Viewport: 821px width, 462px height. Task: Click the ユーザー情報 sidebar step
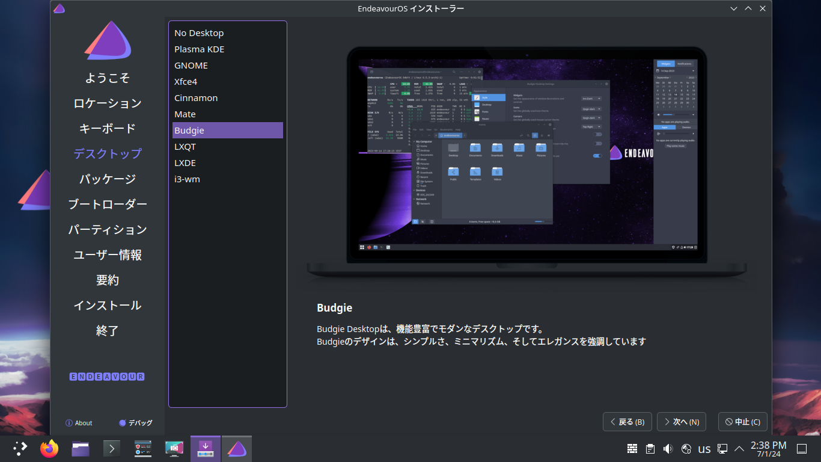[108, 255]
